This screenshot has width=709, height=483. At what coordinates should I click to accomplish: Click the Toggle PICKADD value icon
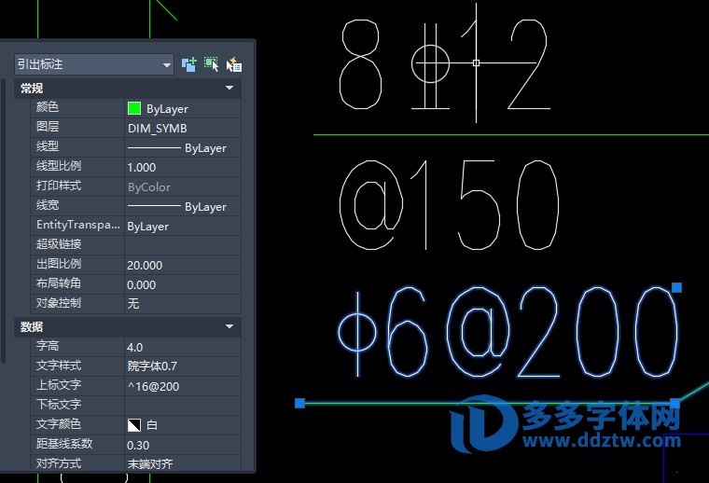(x=189, y=64)
